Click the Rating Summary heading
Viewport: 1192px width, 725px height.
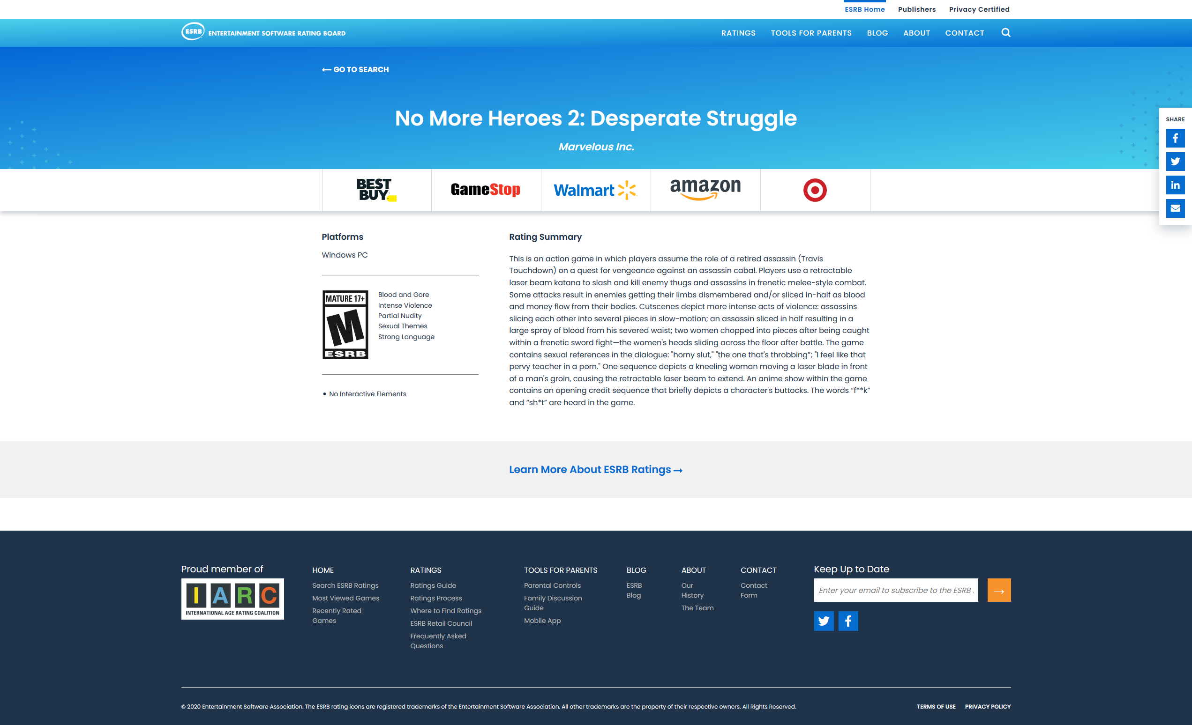pos(545,237)
